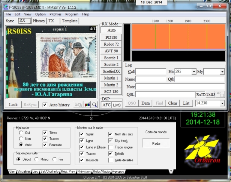Open the His RST dropdown showing 595

[193, 71]
